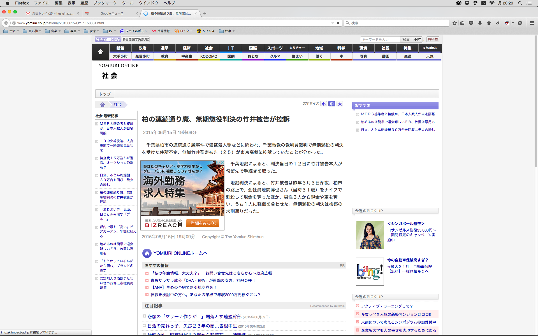Screen dimensions: 538x336
Task: Click the Yomiuri site home icon
Action: click(100, 52)
